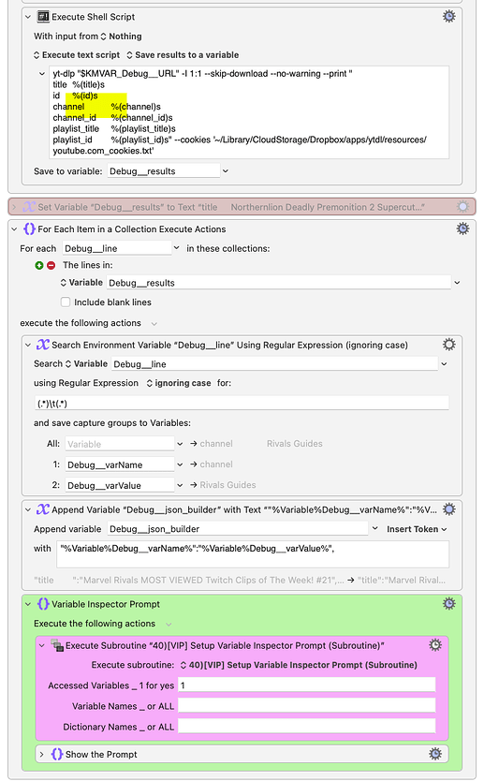Remove collection using the red minus button
Image resolution: width=484 pixels, height=781 pixels.
point(51,265)
